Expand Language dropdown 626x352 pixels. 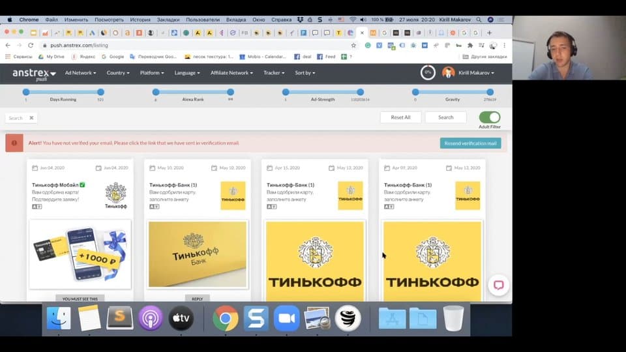tap(187, 73)
